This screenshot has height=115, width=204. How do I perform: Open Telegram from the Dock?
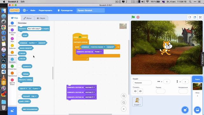4,66
